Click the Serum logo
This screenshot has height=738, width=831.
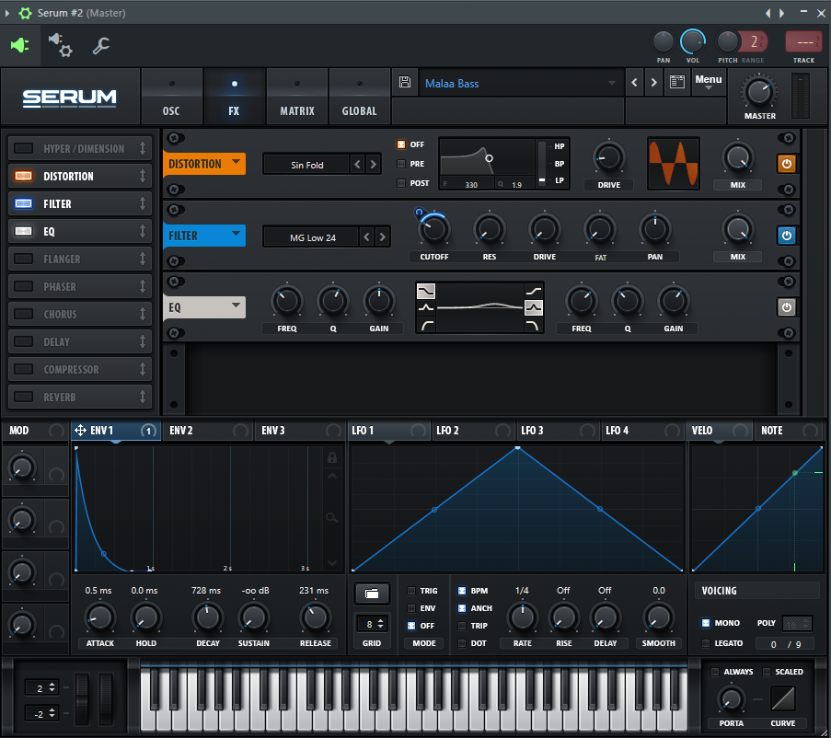tap(69, 98)
